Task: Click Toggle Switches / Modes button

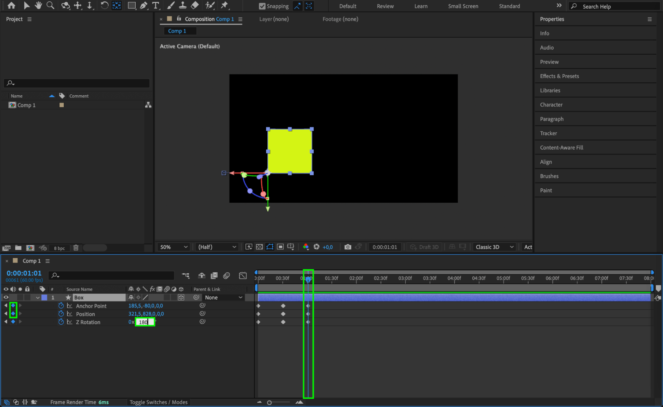Action: click(158, 402)
